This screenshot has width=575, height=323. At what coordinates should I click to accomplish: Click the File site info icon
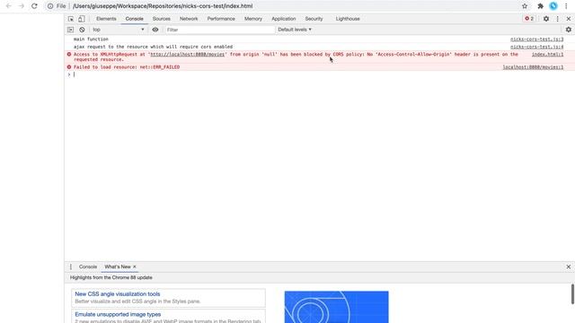coord(57,6)
